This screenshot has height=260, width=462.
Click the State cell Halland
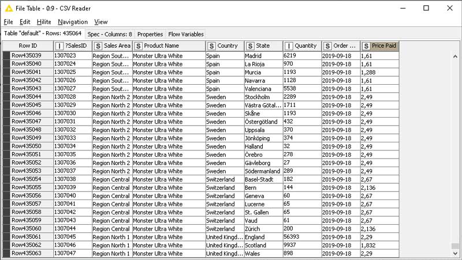coord(264,146)
